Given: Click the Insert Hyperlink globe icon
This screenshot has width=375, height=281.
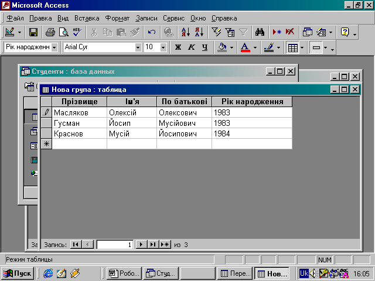Looking at the screenshot, I should [x=169, y=32].
